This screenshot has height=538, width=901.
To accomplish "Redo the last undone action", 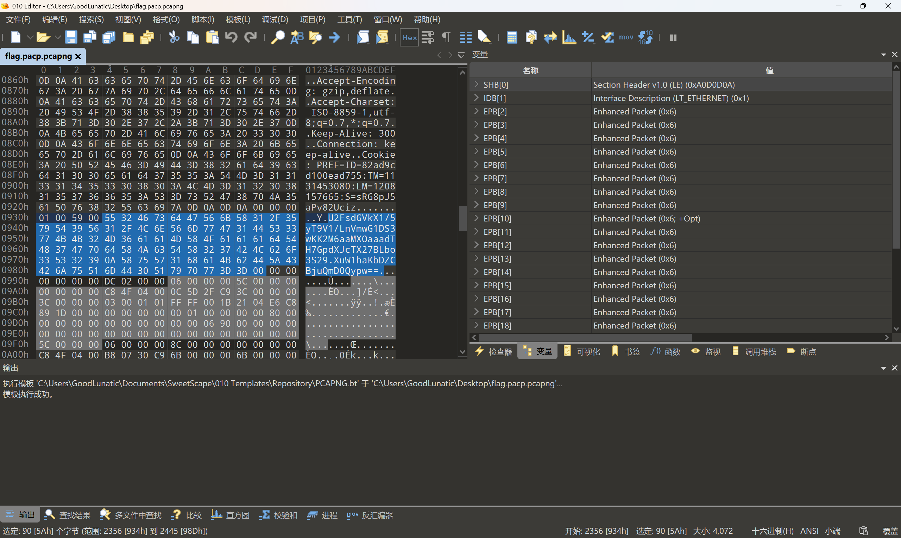I will click(250, 37).
